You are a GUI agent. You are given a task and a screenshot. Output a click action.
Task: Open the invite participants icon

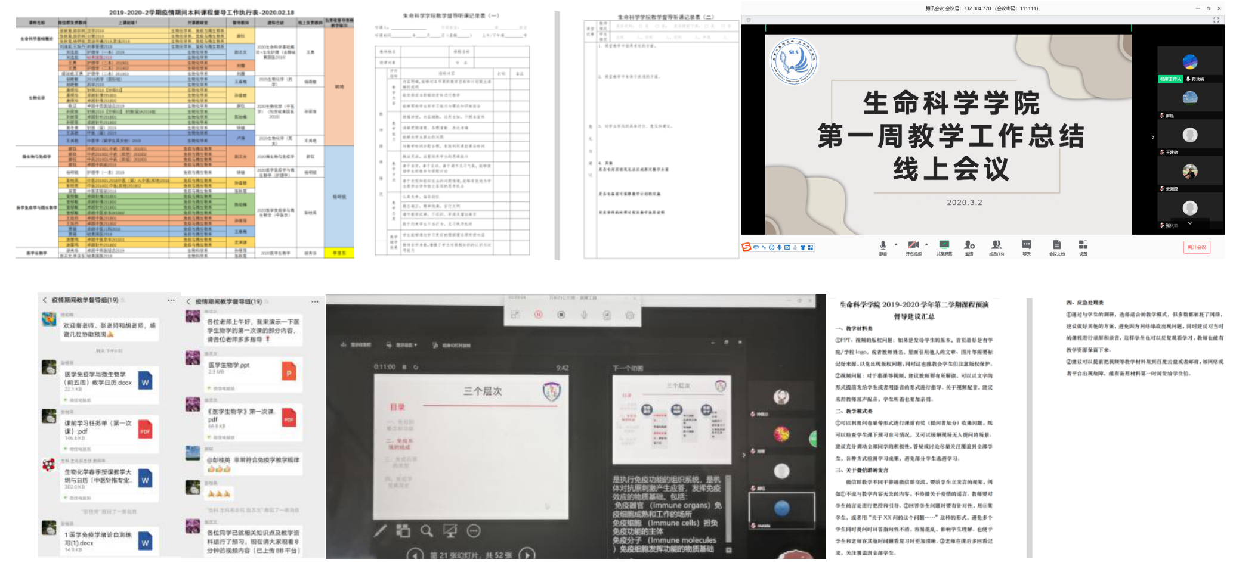coord(969,245)
